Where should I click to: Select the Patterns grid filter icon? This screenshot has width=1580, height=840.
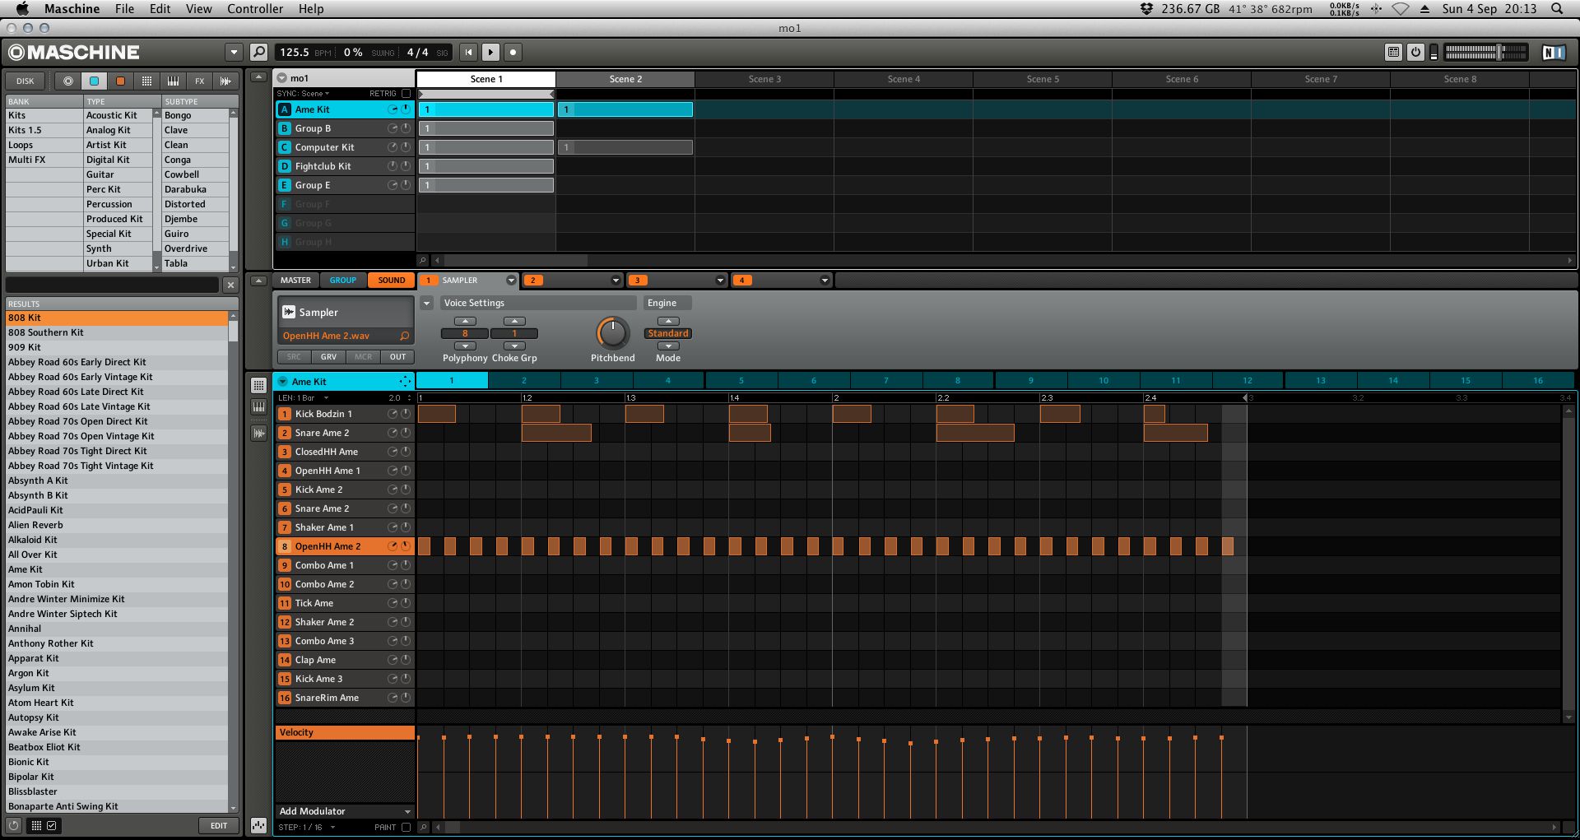tap(146, 81)
